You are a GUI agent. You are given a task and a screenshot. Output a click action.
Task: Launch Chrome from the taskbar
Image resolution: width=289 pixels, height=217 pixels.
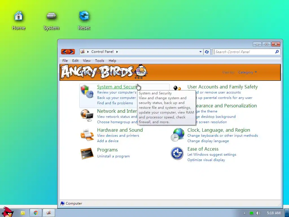tap(36, 213)
